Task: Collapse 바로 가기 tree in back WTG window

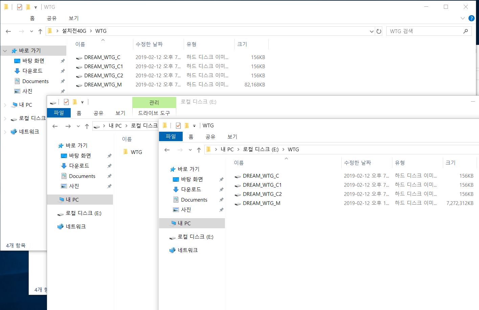Action: pos(5,51)
